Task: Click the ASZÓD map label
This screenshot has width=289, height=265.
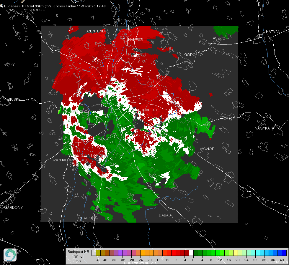Action: click(x=219, y=38)
